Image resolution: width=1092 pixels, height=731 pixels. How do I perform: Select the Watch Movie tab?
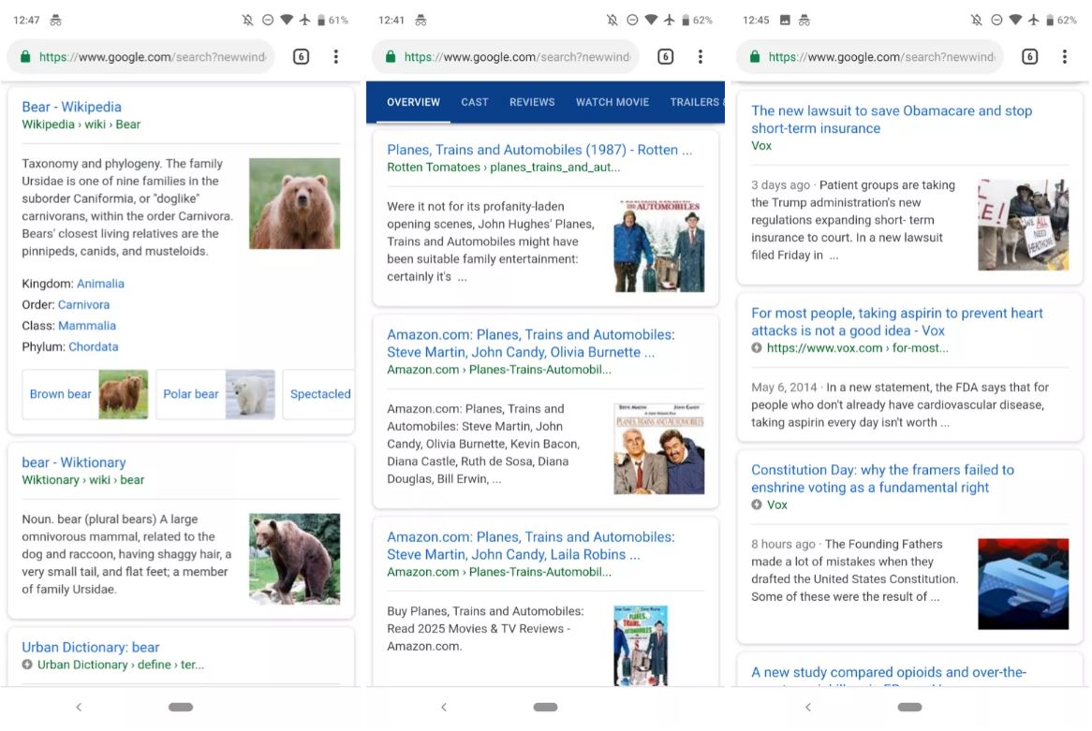[612, 102]
